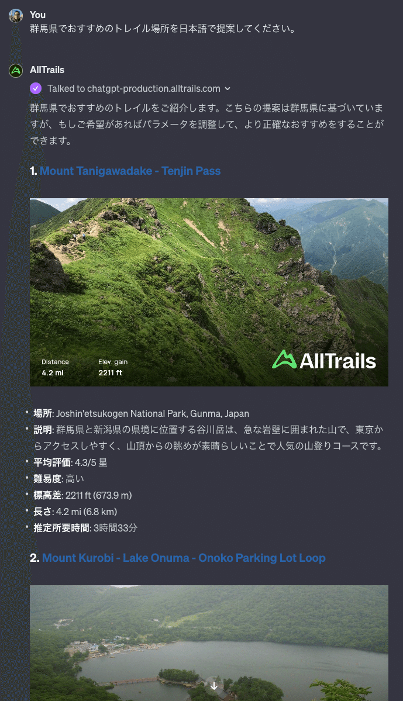
Task: Select the 推定所要時間 3時間33分 line
Action: click(85, 528)
